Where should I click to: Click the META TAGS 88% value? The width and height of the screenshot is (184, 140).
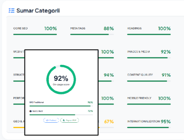point(109,28)
